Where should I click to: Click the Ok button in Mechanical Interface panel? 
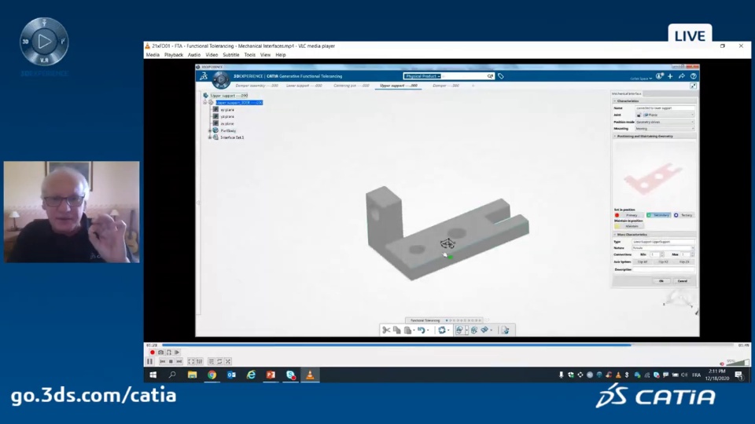661,281
